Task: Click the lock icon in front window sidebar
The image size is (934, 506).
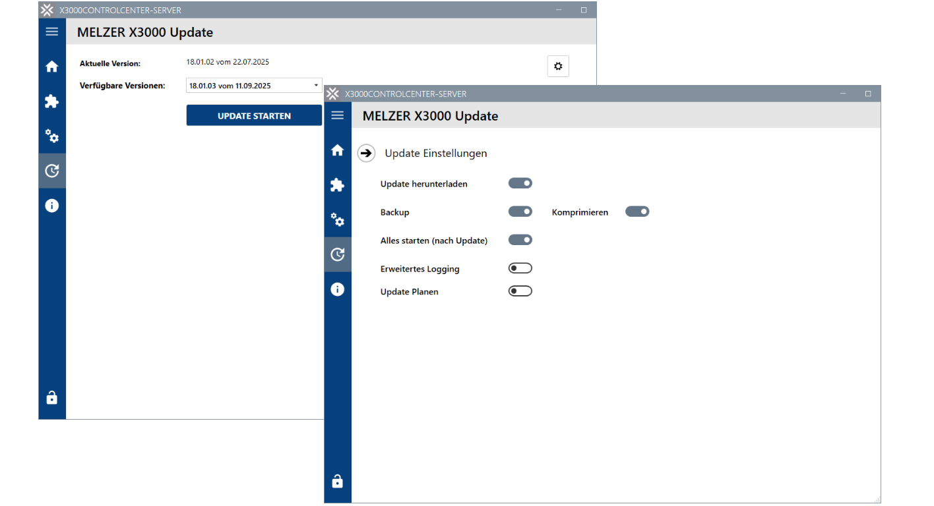Action: 337,481
